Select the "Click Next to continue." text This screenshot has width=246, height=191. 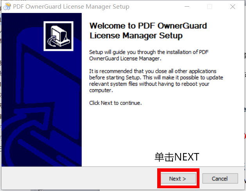[115, 103]
